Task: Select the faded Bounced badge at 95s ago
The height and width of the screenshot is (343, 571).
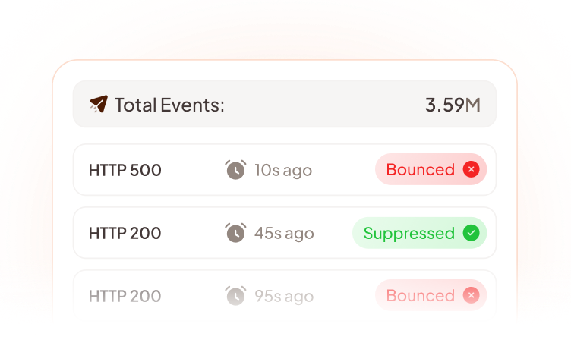Action: (431, 295)
